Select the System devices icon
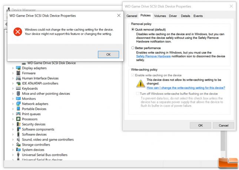 (x=18, y=150)
